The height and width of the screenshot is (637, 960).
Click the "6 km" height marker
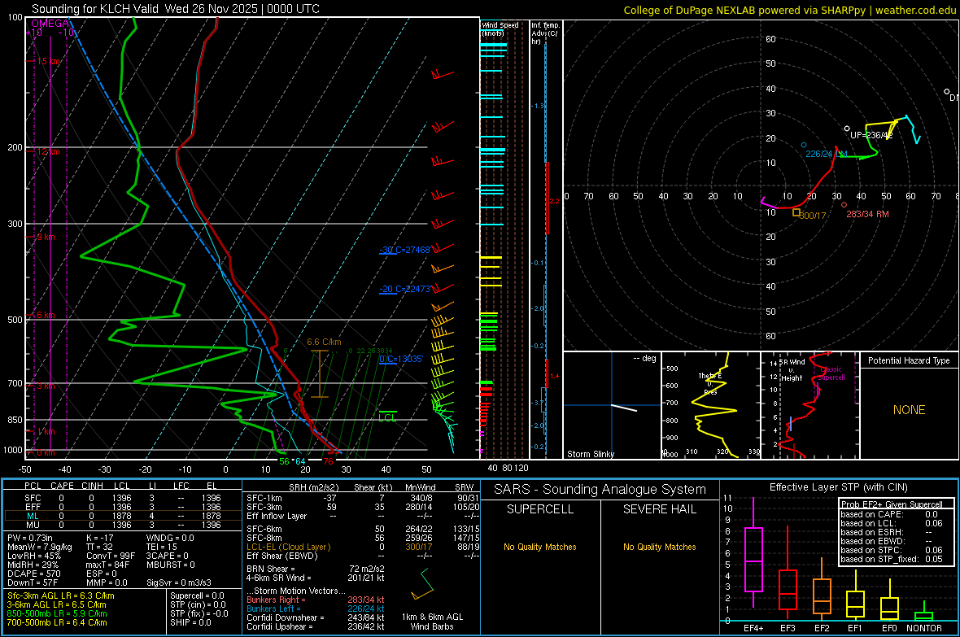(x=46, y=315)
